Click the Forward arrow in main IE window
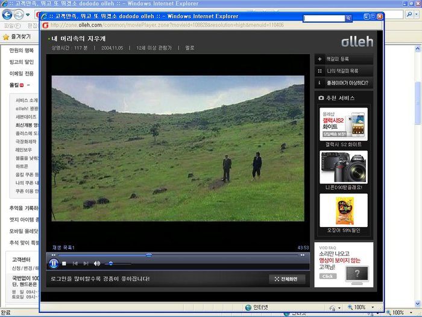 click(x=19, y=14)
